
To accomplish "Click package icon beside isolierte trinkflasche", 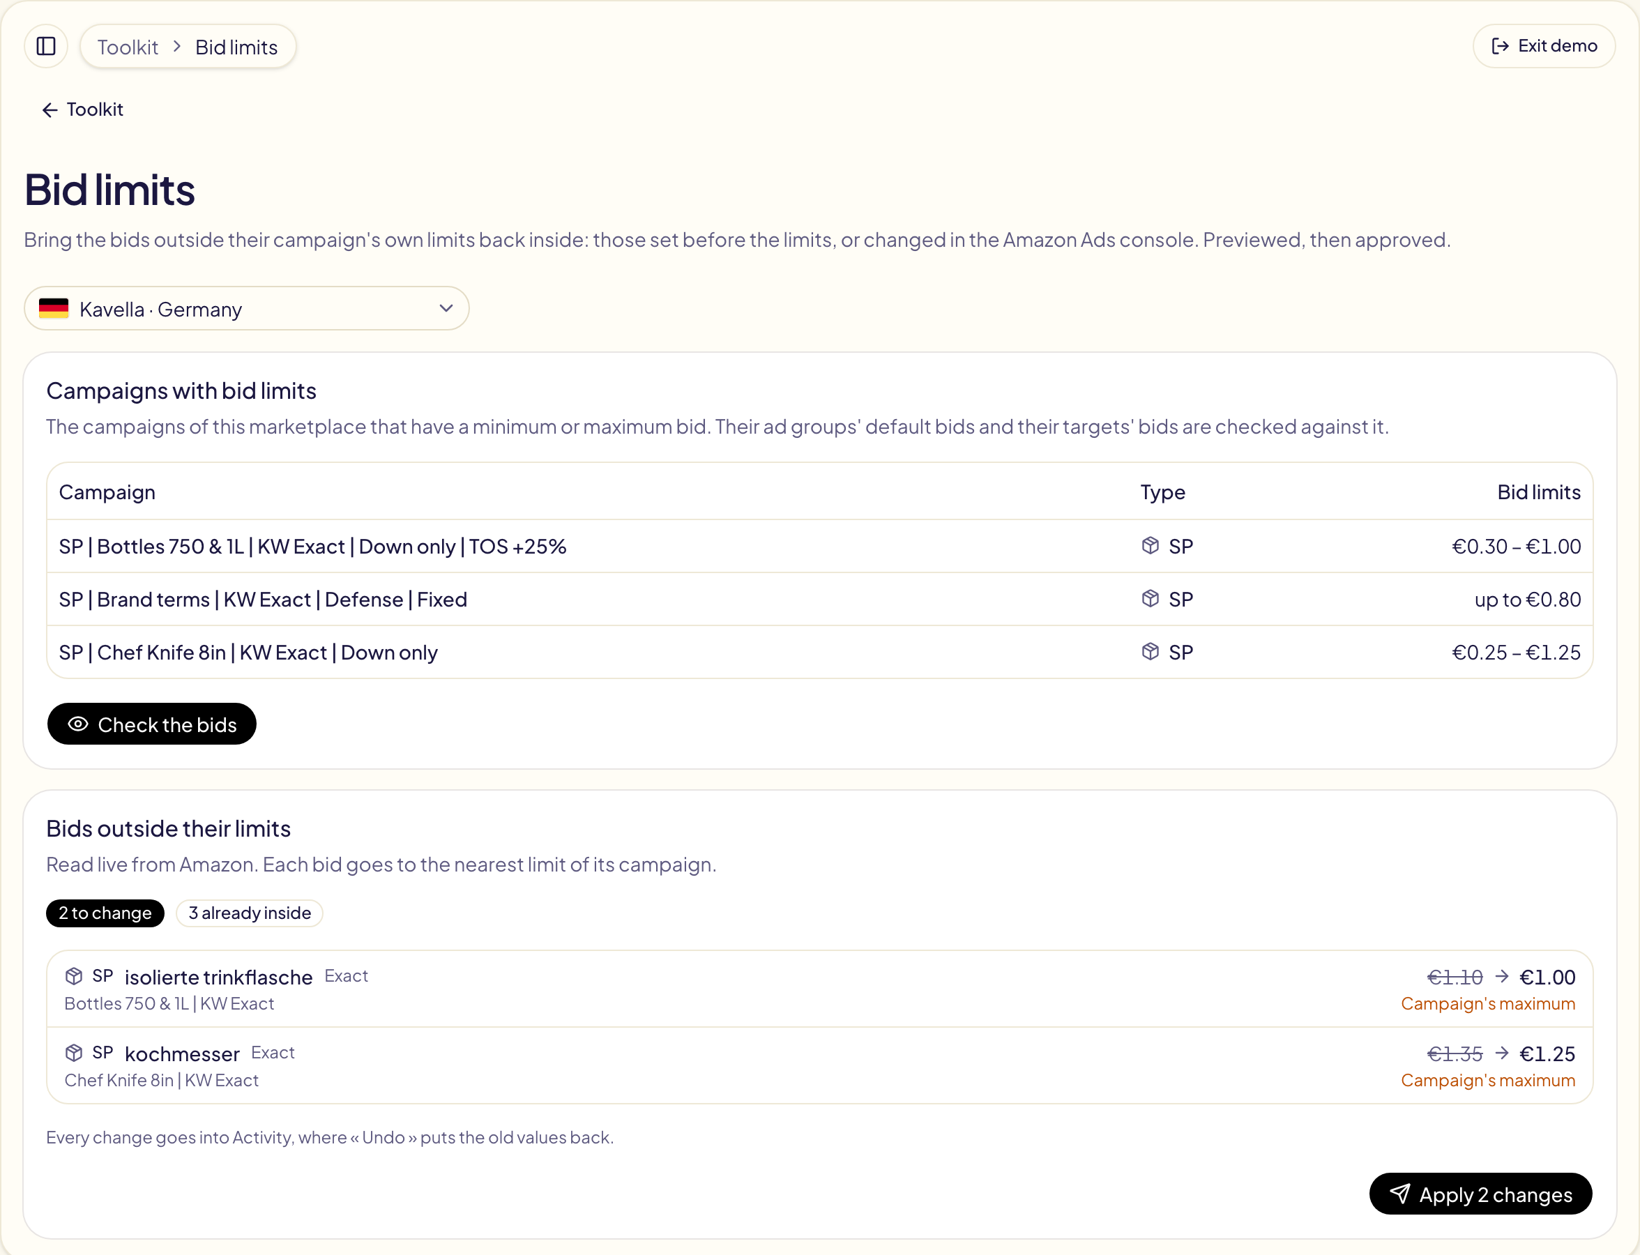I will [74, 976].
